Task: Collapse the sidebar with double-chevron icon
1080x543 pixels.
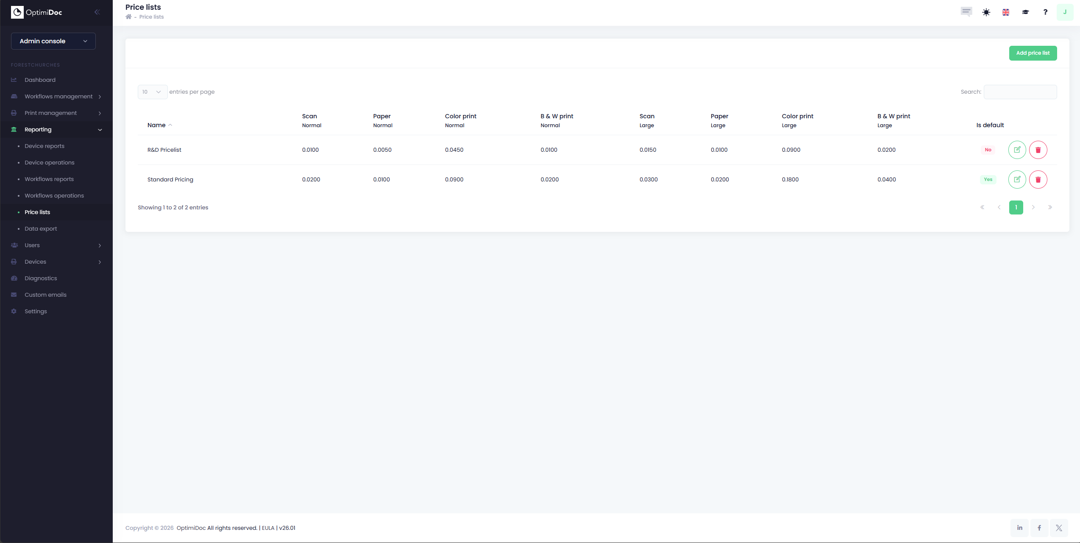Action: click(x=97, y=12)
